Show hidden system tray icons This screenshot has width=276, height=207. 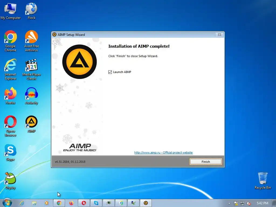tap(229, 203)
